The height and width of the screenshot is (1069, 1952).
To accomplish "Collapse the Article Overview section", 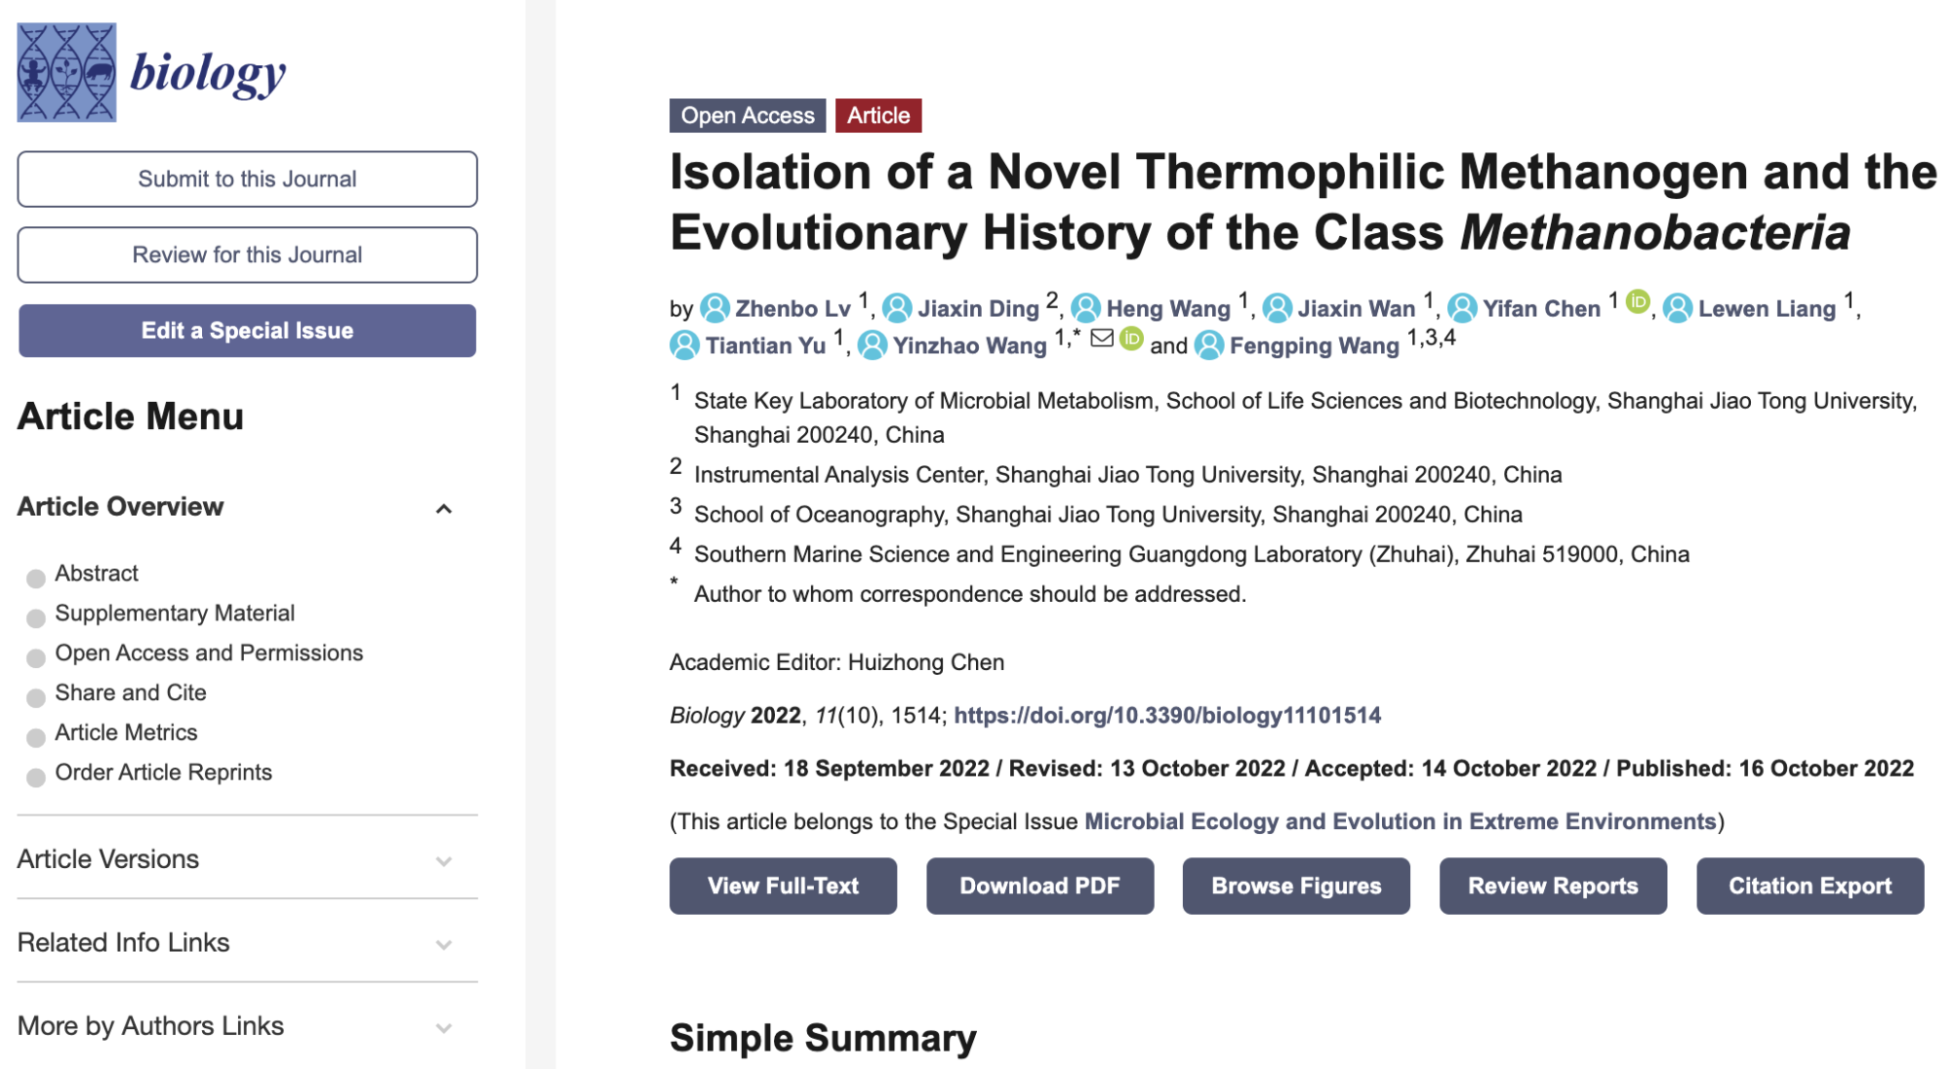I will (443, 508).
